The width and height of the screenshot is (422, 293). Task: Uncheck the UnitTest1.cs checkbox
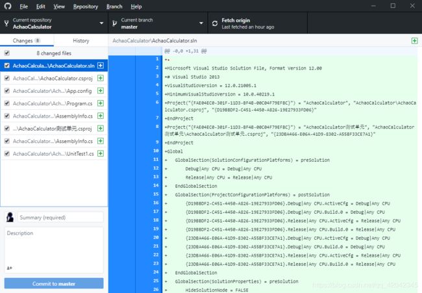tap(7, 153)
